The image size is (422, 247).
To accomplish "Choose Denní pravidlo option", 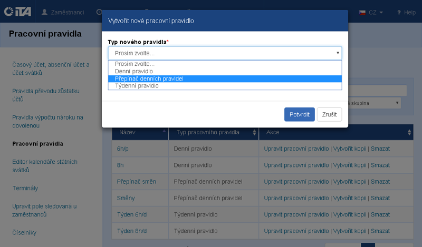I will (134, 71).
